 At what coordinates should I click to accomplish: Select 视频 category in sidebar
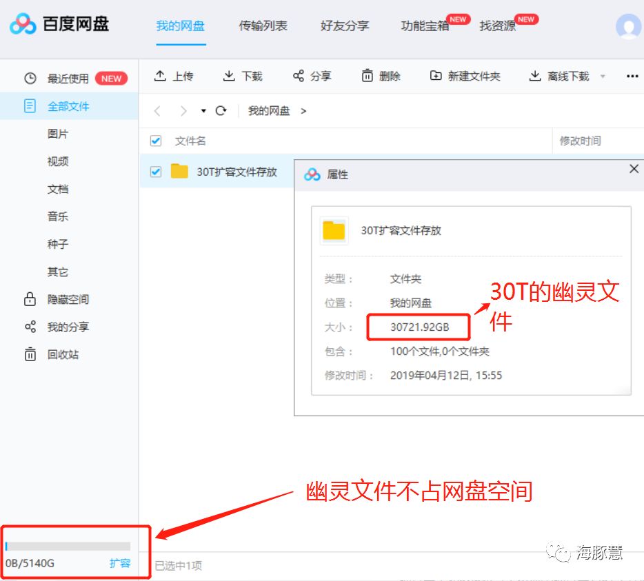click(58, 161)
